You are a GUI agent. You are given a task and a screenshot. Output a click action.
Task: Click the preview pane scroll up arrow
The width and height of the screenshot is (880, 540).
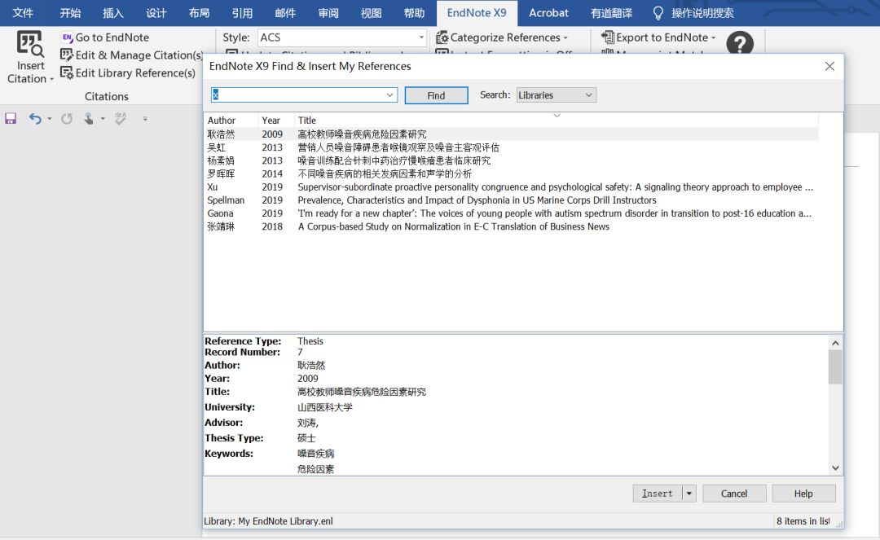pos(835,343)
